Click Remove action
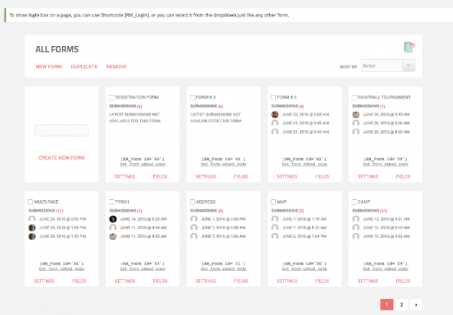 click(116, 67)
